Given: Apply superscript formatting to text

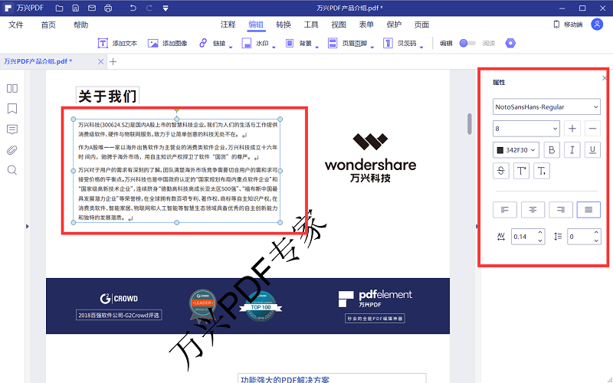Looking at the screenshot, I should [x=521, y=170].
